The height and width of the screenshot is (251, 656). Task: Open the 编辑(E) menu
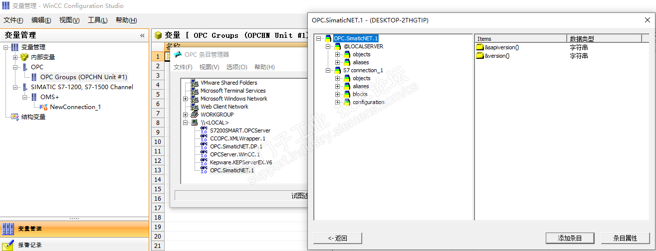pos(41,20)
